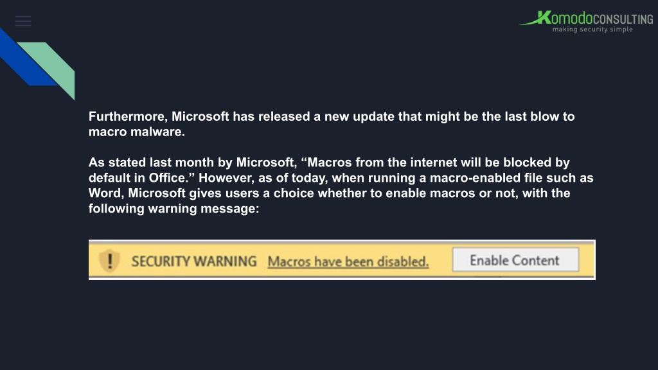Image resolution: width=658 pixels, height=370 pixels.
Task: Open the 'Macros have been disabled.' link
Action: (x=348, y=261)
